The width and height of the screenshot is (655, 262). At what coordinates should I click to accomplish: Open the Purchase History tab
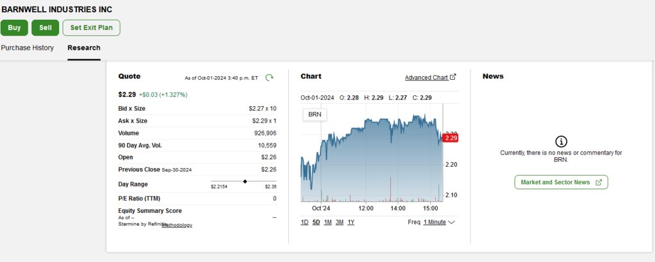click(x=28, y=48)
